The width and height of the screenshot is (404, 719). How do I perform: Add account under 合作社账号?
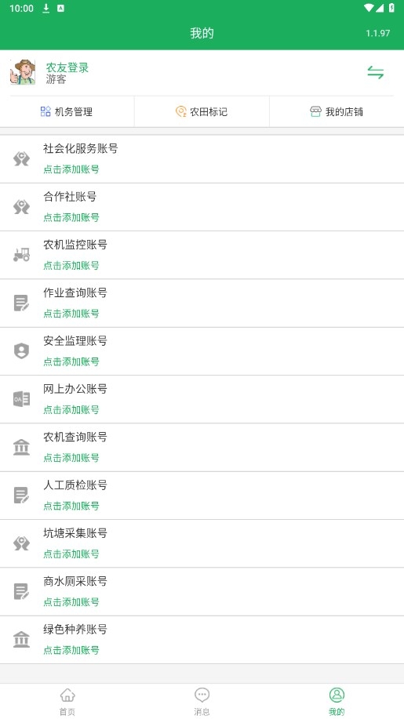pyautogui.click(x=71, y=217)
